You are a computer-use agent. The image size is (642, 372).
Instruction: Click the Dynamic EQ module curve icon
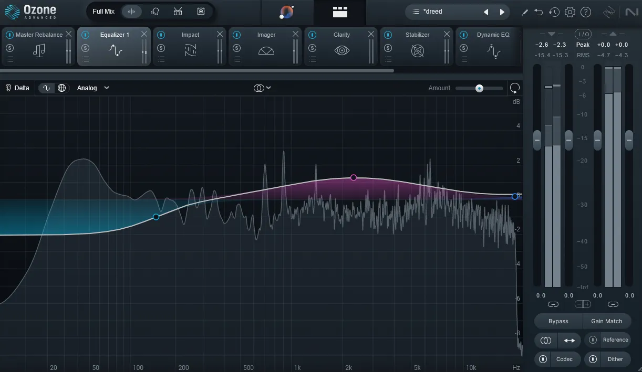(x=493, y=51)
